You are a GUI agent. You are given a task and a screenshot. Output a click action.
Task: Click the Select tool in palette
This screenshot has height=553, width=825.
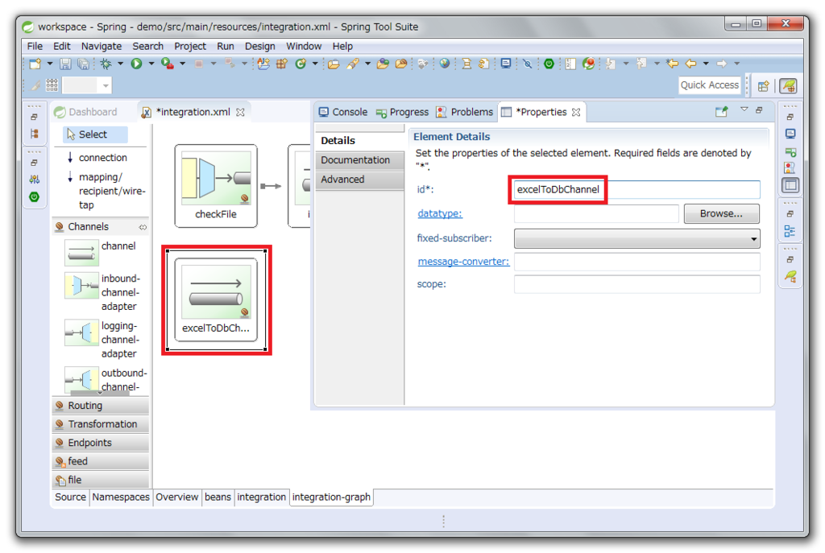pyautogui.click(x=95, y=134)
